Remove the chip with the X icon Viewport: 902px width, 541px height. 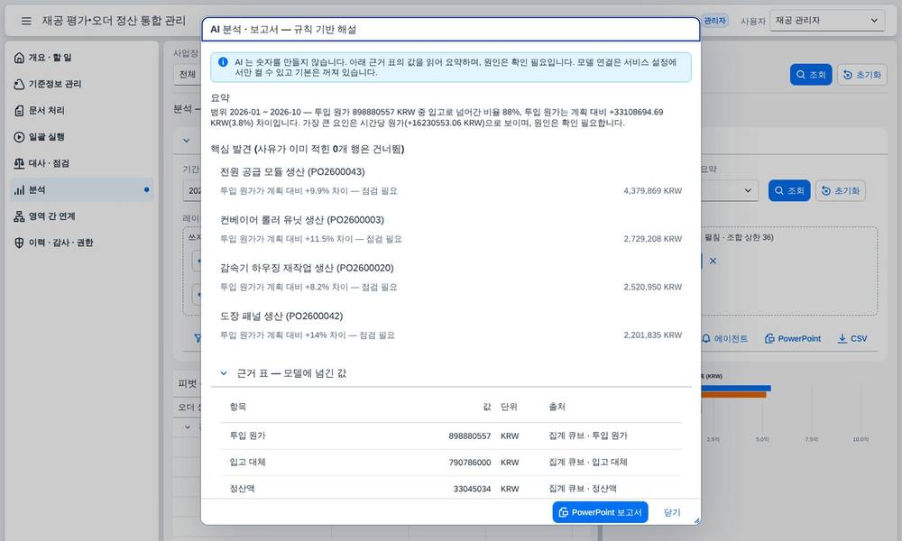point(713,261)
